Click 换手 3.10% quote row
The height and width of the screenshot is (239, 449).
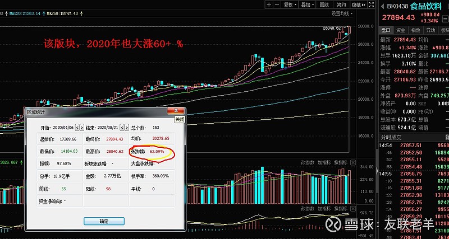click(398, 63)
